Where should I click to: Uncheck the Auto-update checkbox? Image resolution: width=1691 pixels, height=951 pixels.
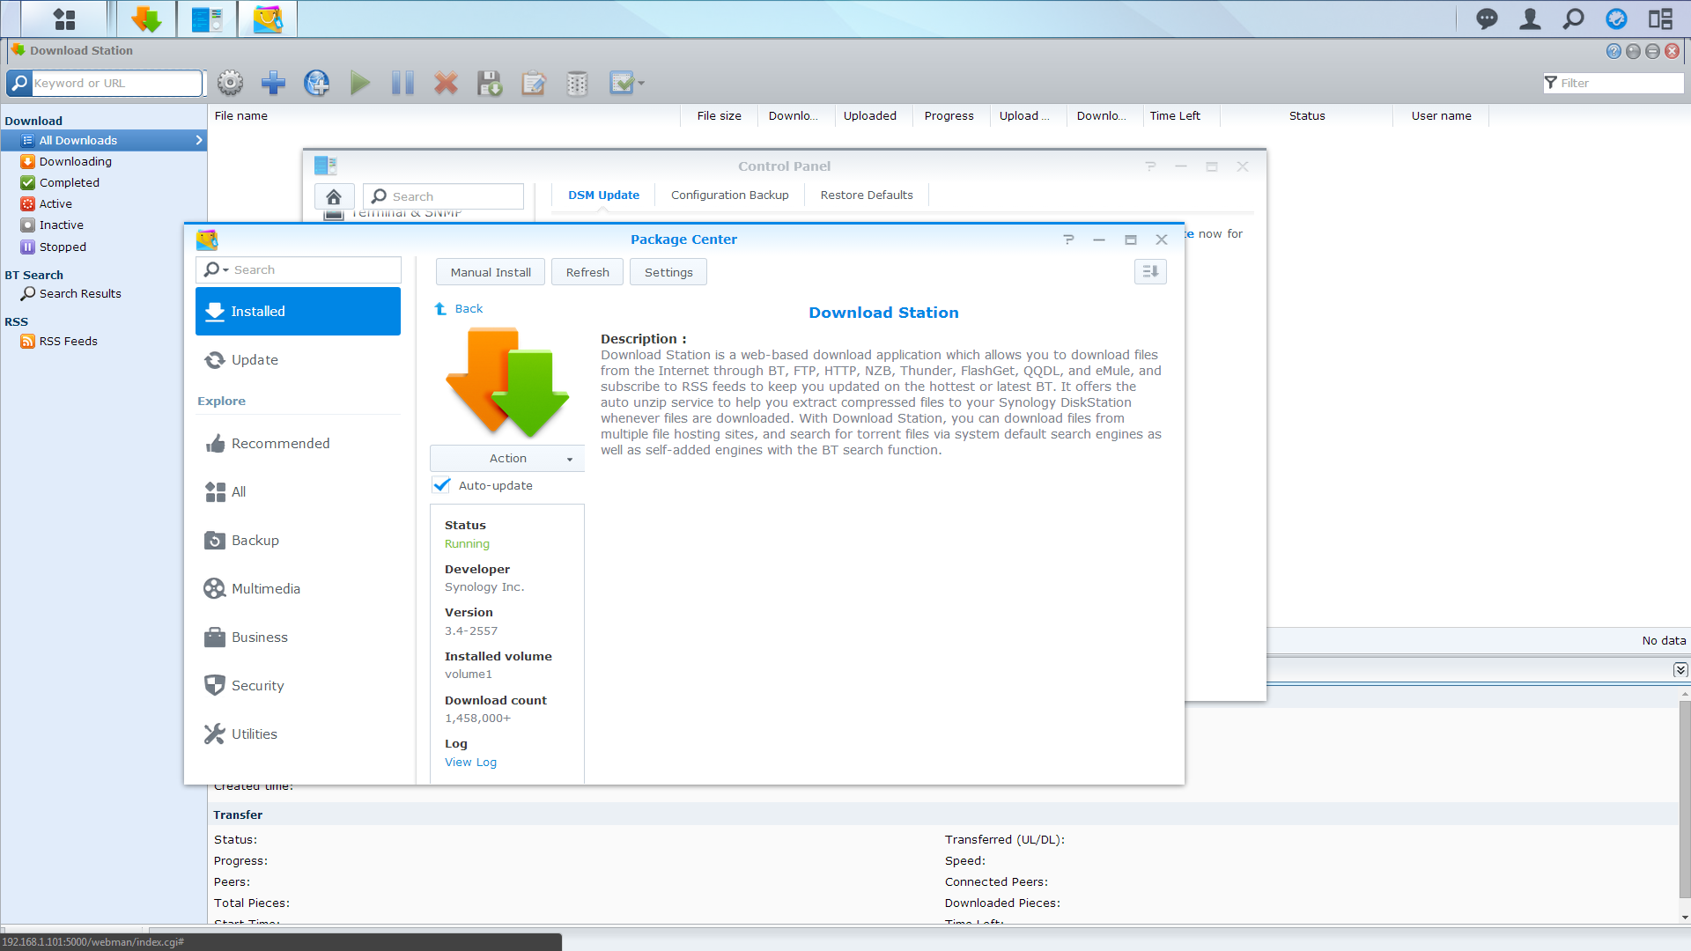pyautogui.click(x=441, y=485)
